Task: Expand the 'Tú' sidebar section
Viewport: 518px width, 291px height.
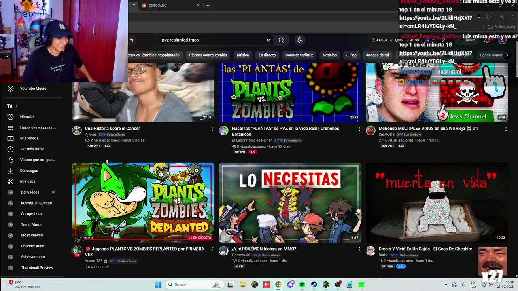Action: (x=13, y=106)
